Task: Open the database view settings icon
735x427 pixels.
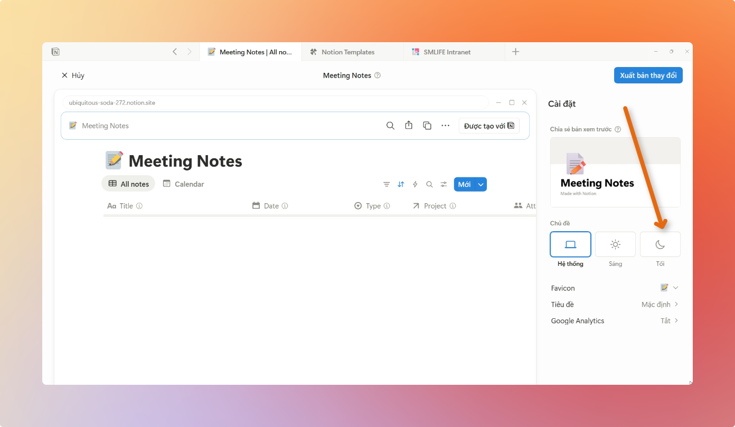Action: (x=444, y=184)
